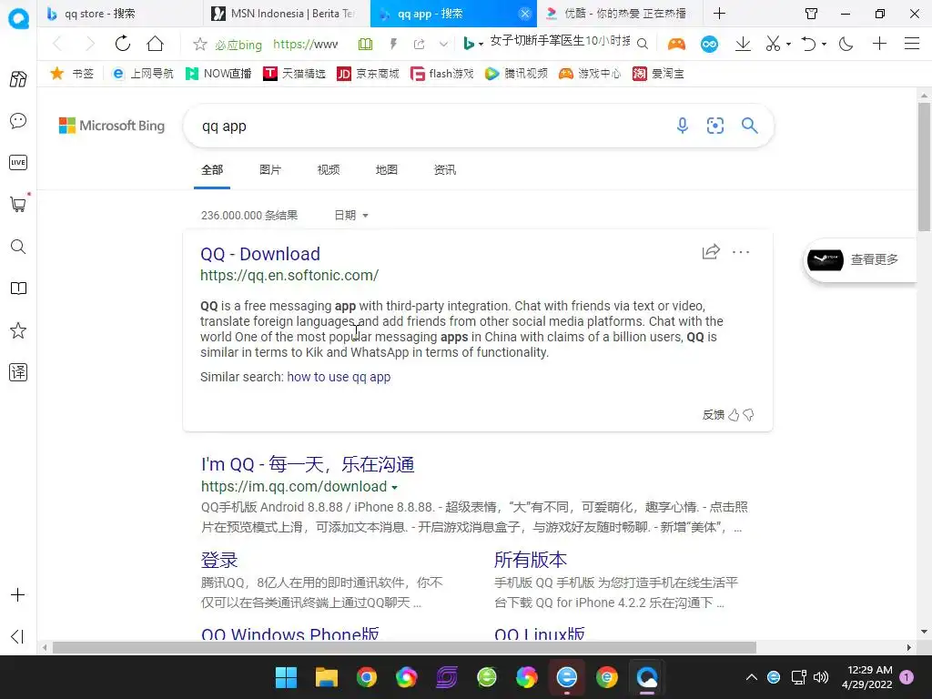
Task: Open the hamburger main menu icon
Action: coord(912,44)
